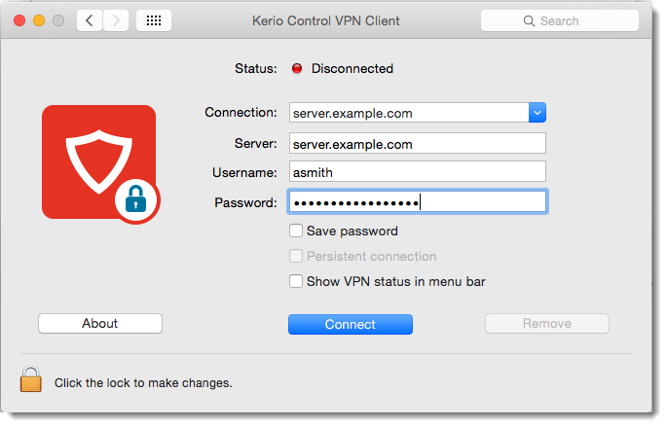
Task: Click the blue lock badge on the shield logo
Action: [136, 200]
